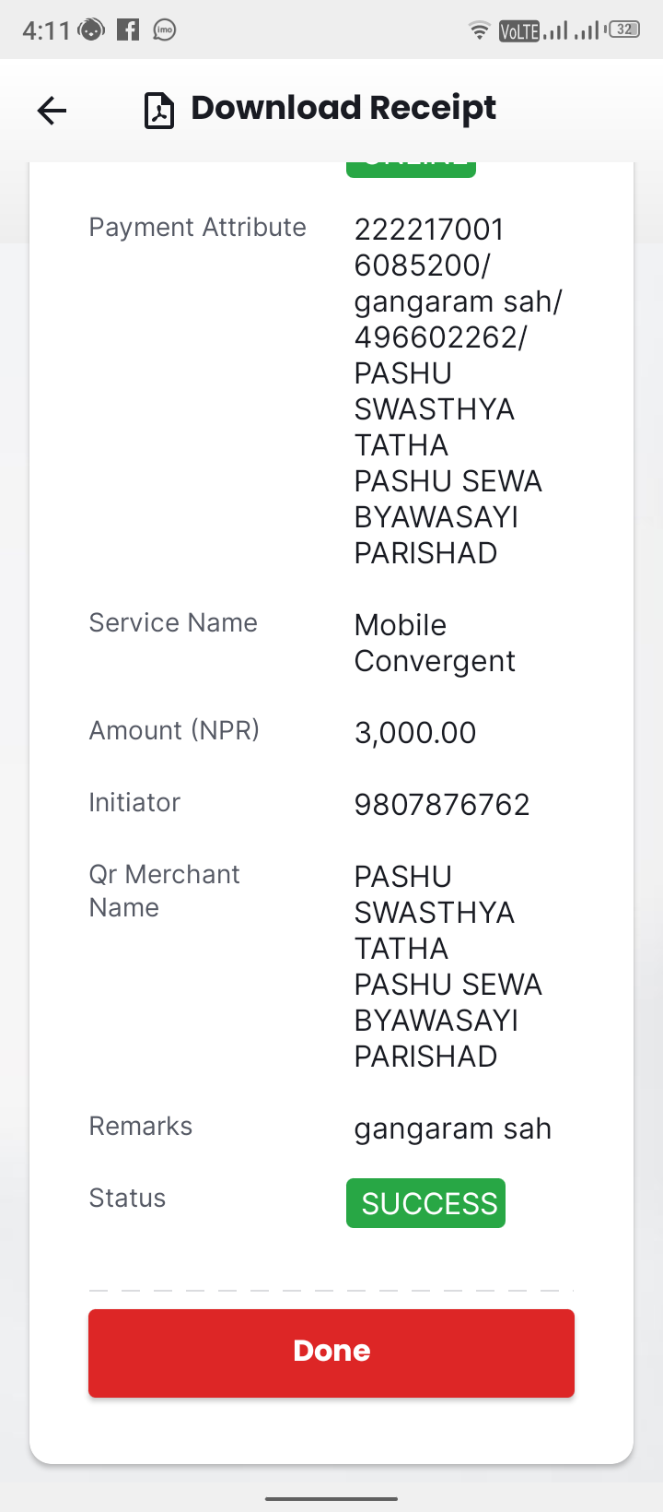The height and width of the screenshot is (1512, 663).
Task: Select the Initiator number 9807876762
Action: (442, 805)
